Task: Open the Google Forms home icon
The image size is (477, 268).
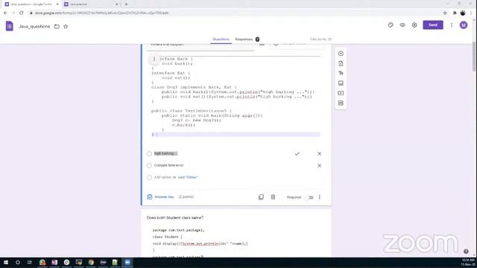Action: [10, 26]
